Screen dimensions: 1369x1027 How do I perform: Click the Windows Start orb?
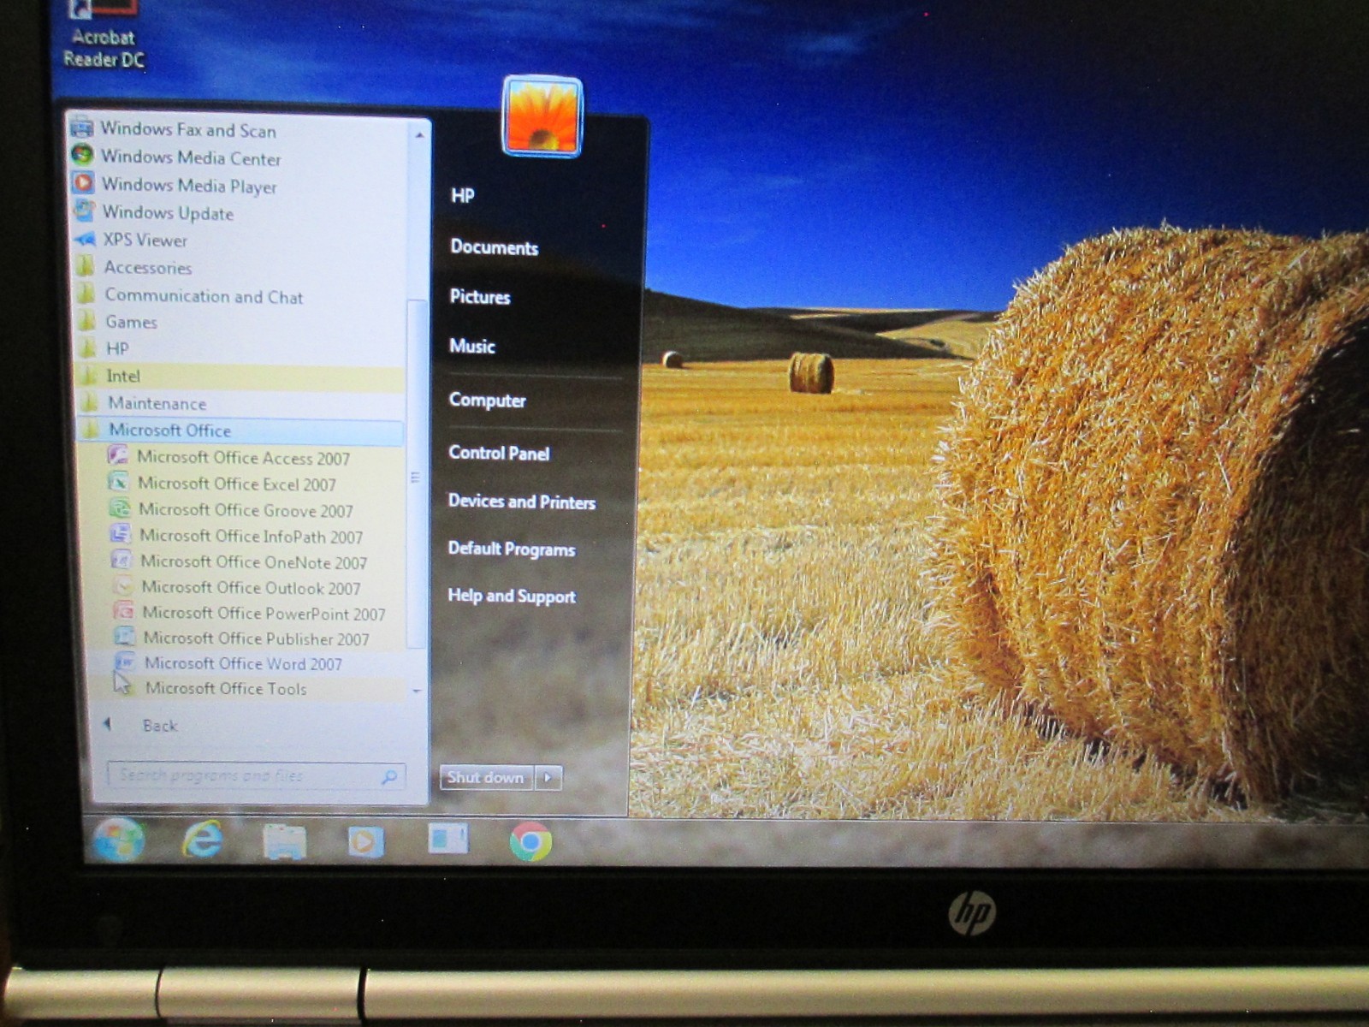click(x=120, y=841)
